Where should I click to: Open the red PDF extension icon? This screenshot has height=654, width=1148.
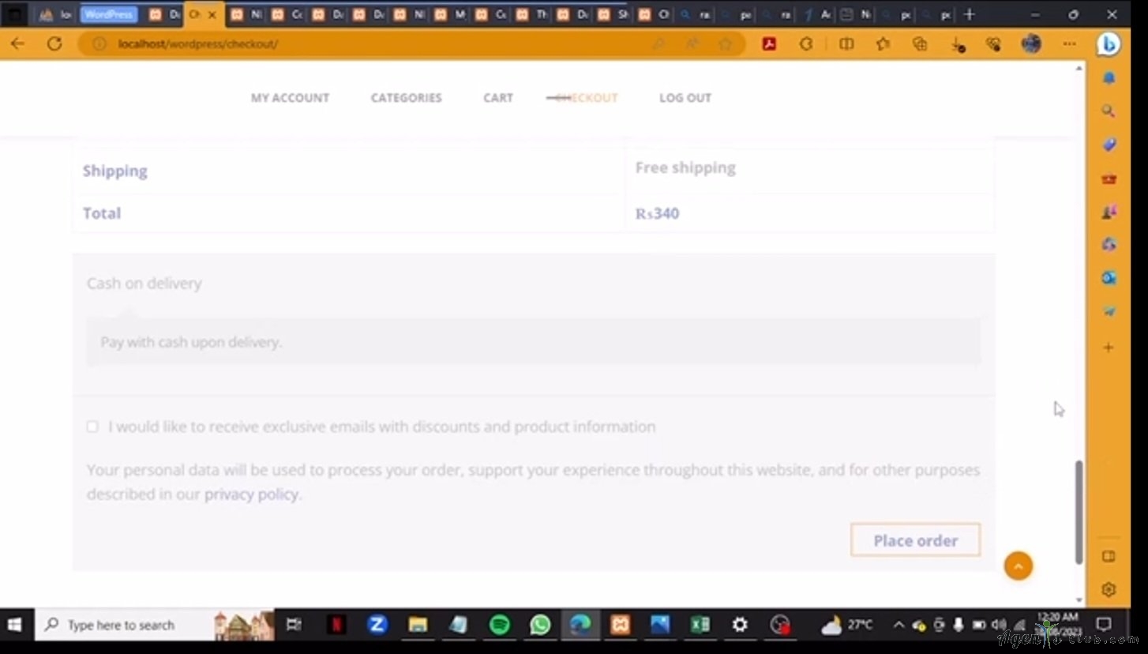pos(769,44)
